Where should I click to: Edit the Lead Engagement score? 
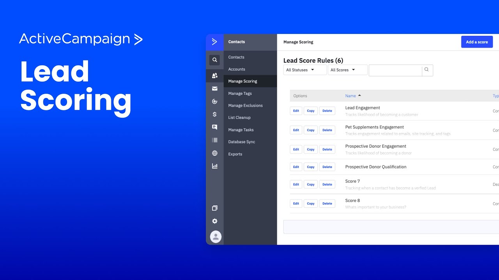[296, 111]
